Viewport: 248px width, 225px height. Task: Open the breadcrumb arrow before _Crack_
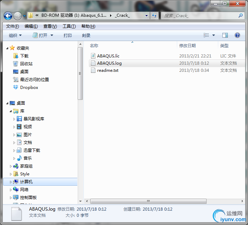111,15
